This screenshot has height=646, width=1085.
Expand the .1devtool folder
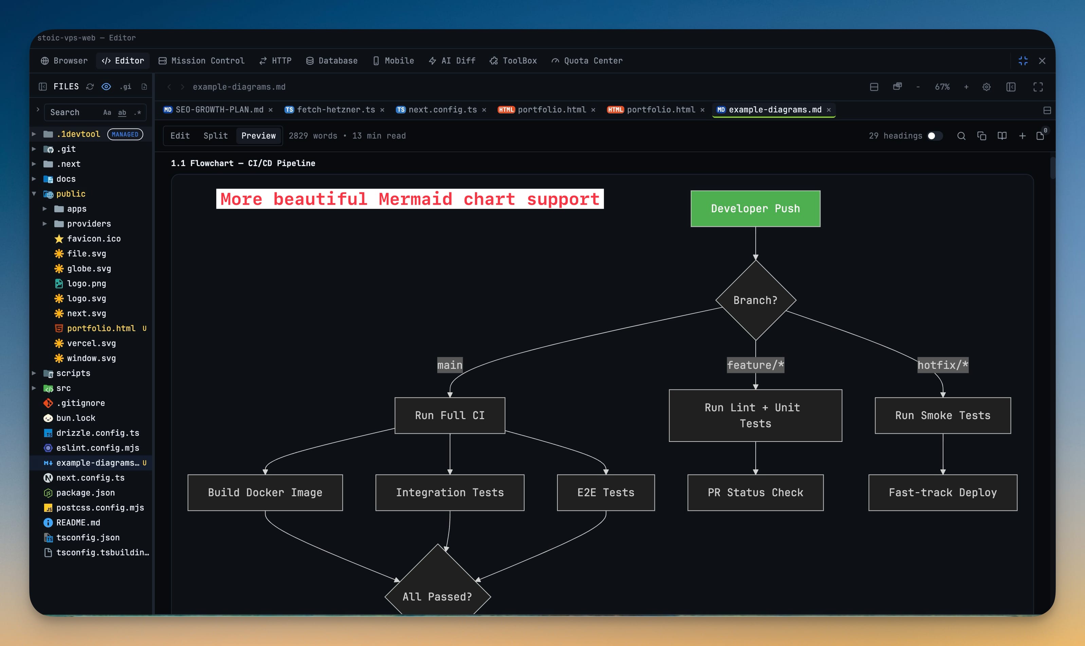point(34,134)
